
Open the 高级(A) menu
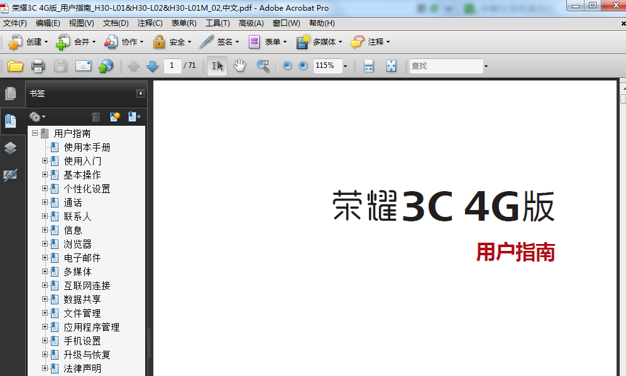pos(251,23)
